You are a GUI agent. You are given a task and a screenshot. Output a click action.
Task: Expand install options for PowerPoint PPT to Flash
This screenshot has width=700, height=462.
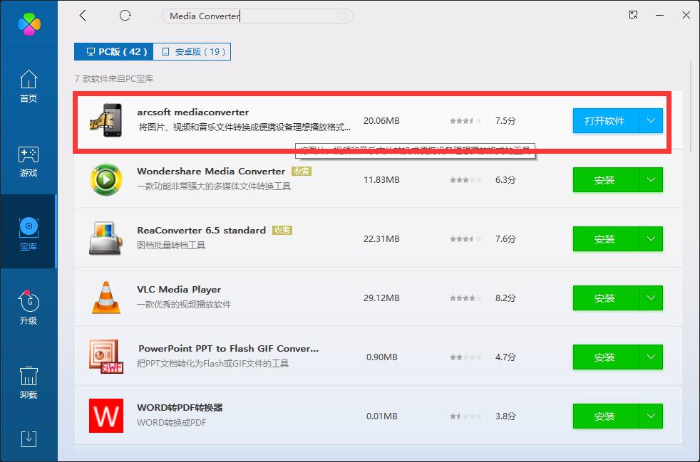coord(651,357)
